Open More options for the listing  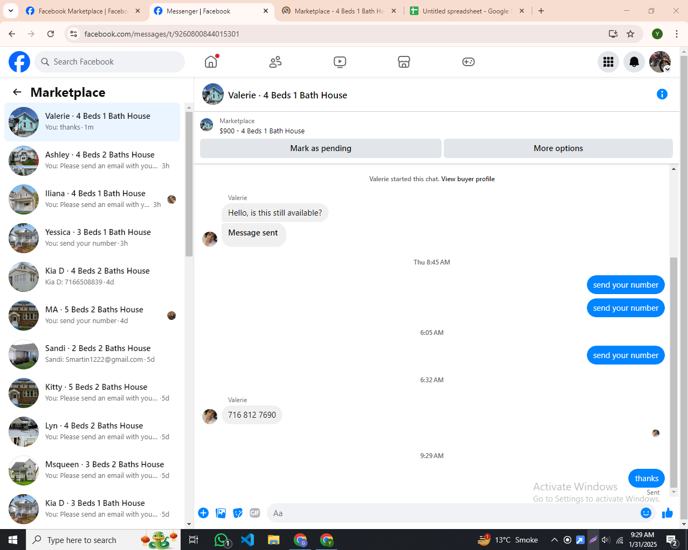[558, 148]
